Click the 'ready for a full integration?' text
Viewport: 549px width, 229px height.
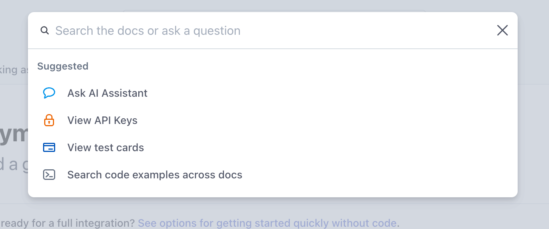click(x=67, y=223)
